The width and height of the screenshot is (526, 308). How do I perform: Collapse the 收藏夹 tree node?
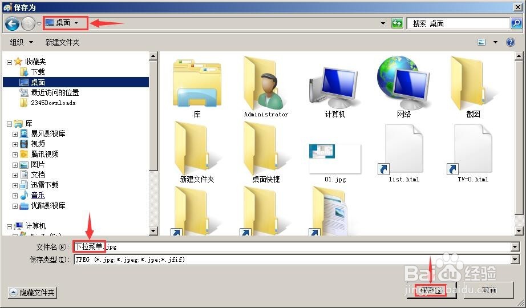9,62
